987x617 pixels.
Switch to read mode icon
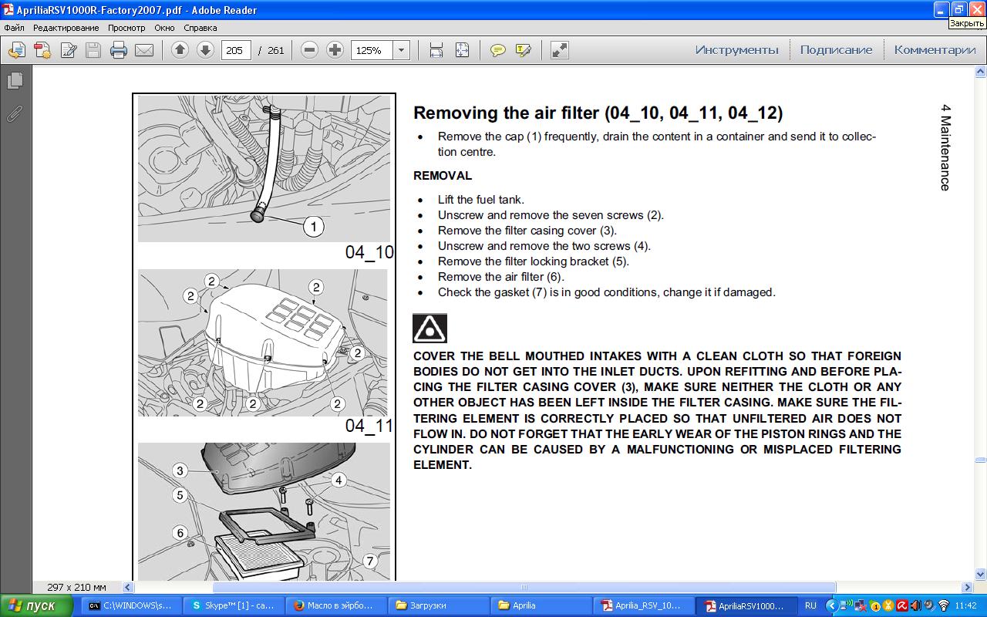click(560, 50)
